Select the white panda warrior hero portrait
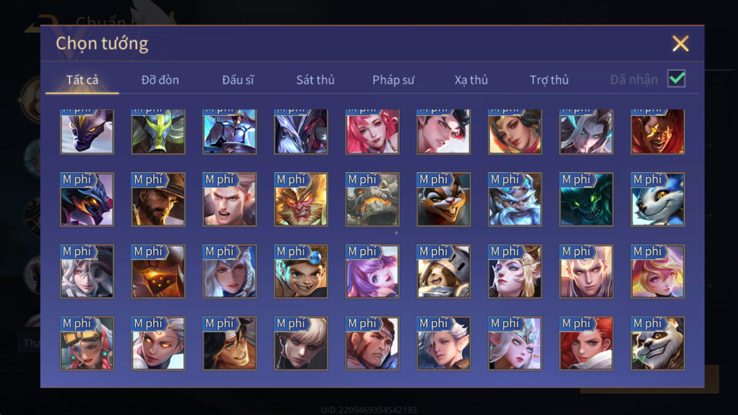 point(657,343)
